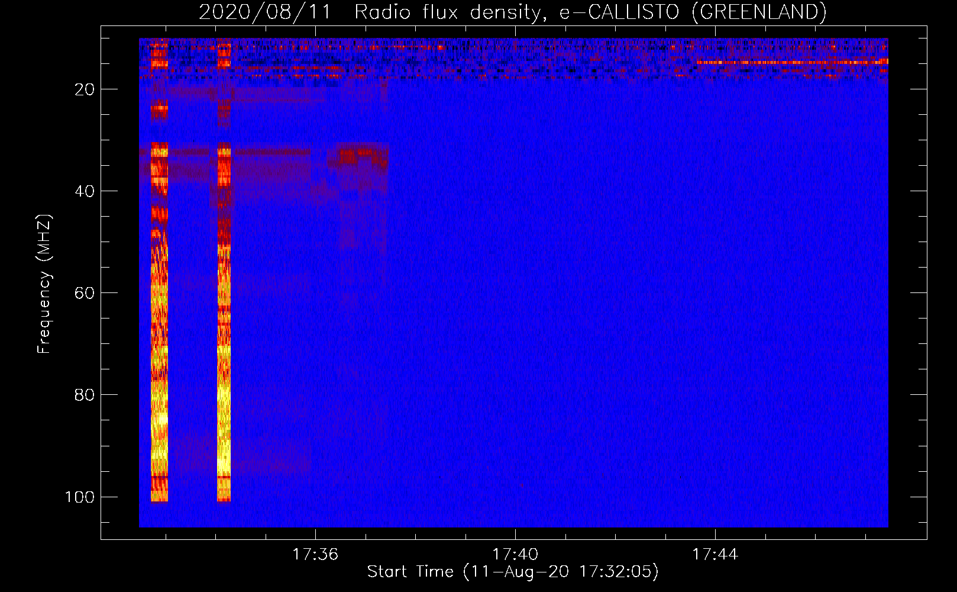The width and height of the screenshot is (957, 592).
Task: Click the 'Frequency (MHZ)' axis label
Action: 44,284
